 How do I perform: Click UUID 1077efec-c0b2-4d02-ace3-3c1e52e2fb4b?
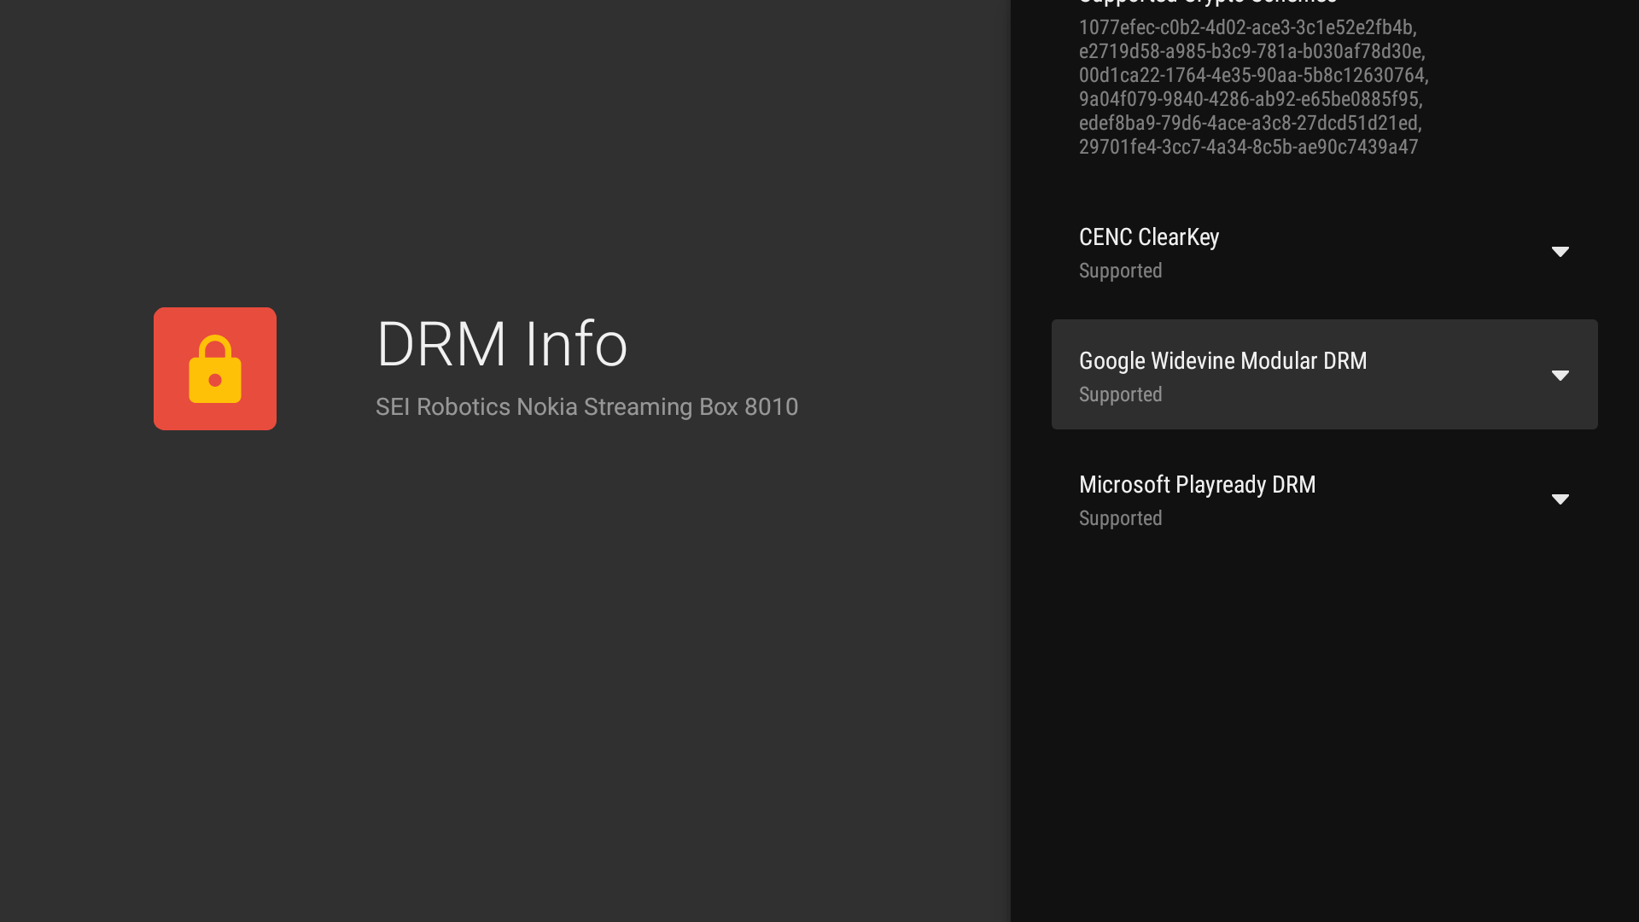click(x=1247, y=27)
